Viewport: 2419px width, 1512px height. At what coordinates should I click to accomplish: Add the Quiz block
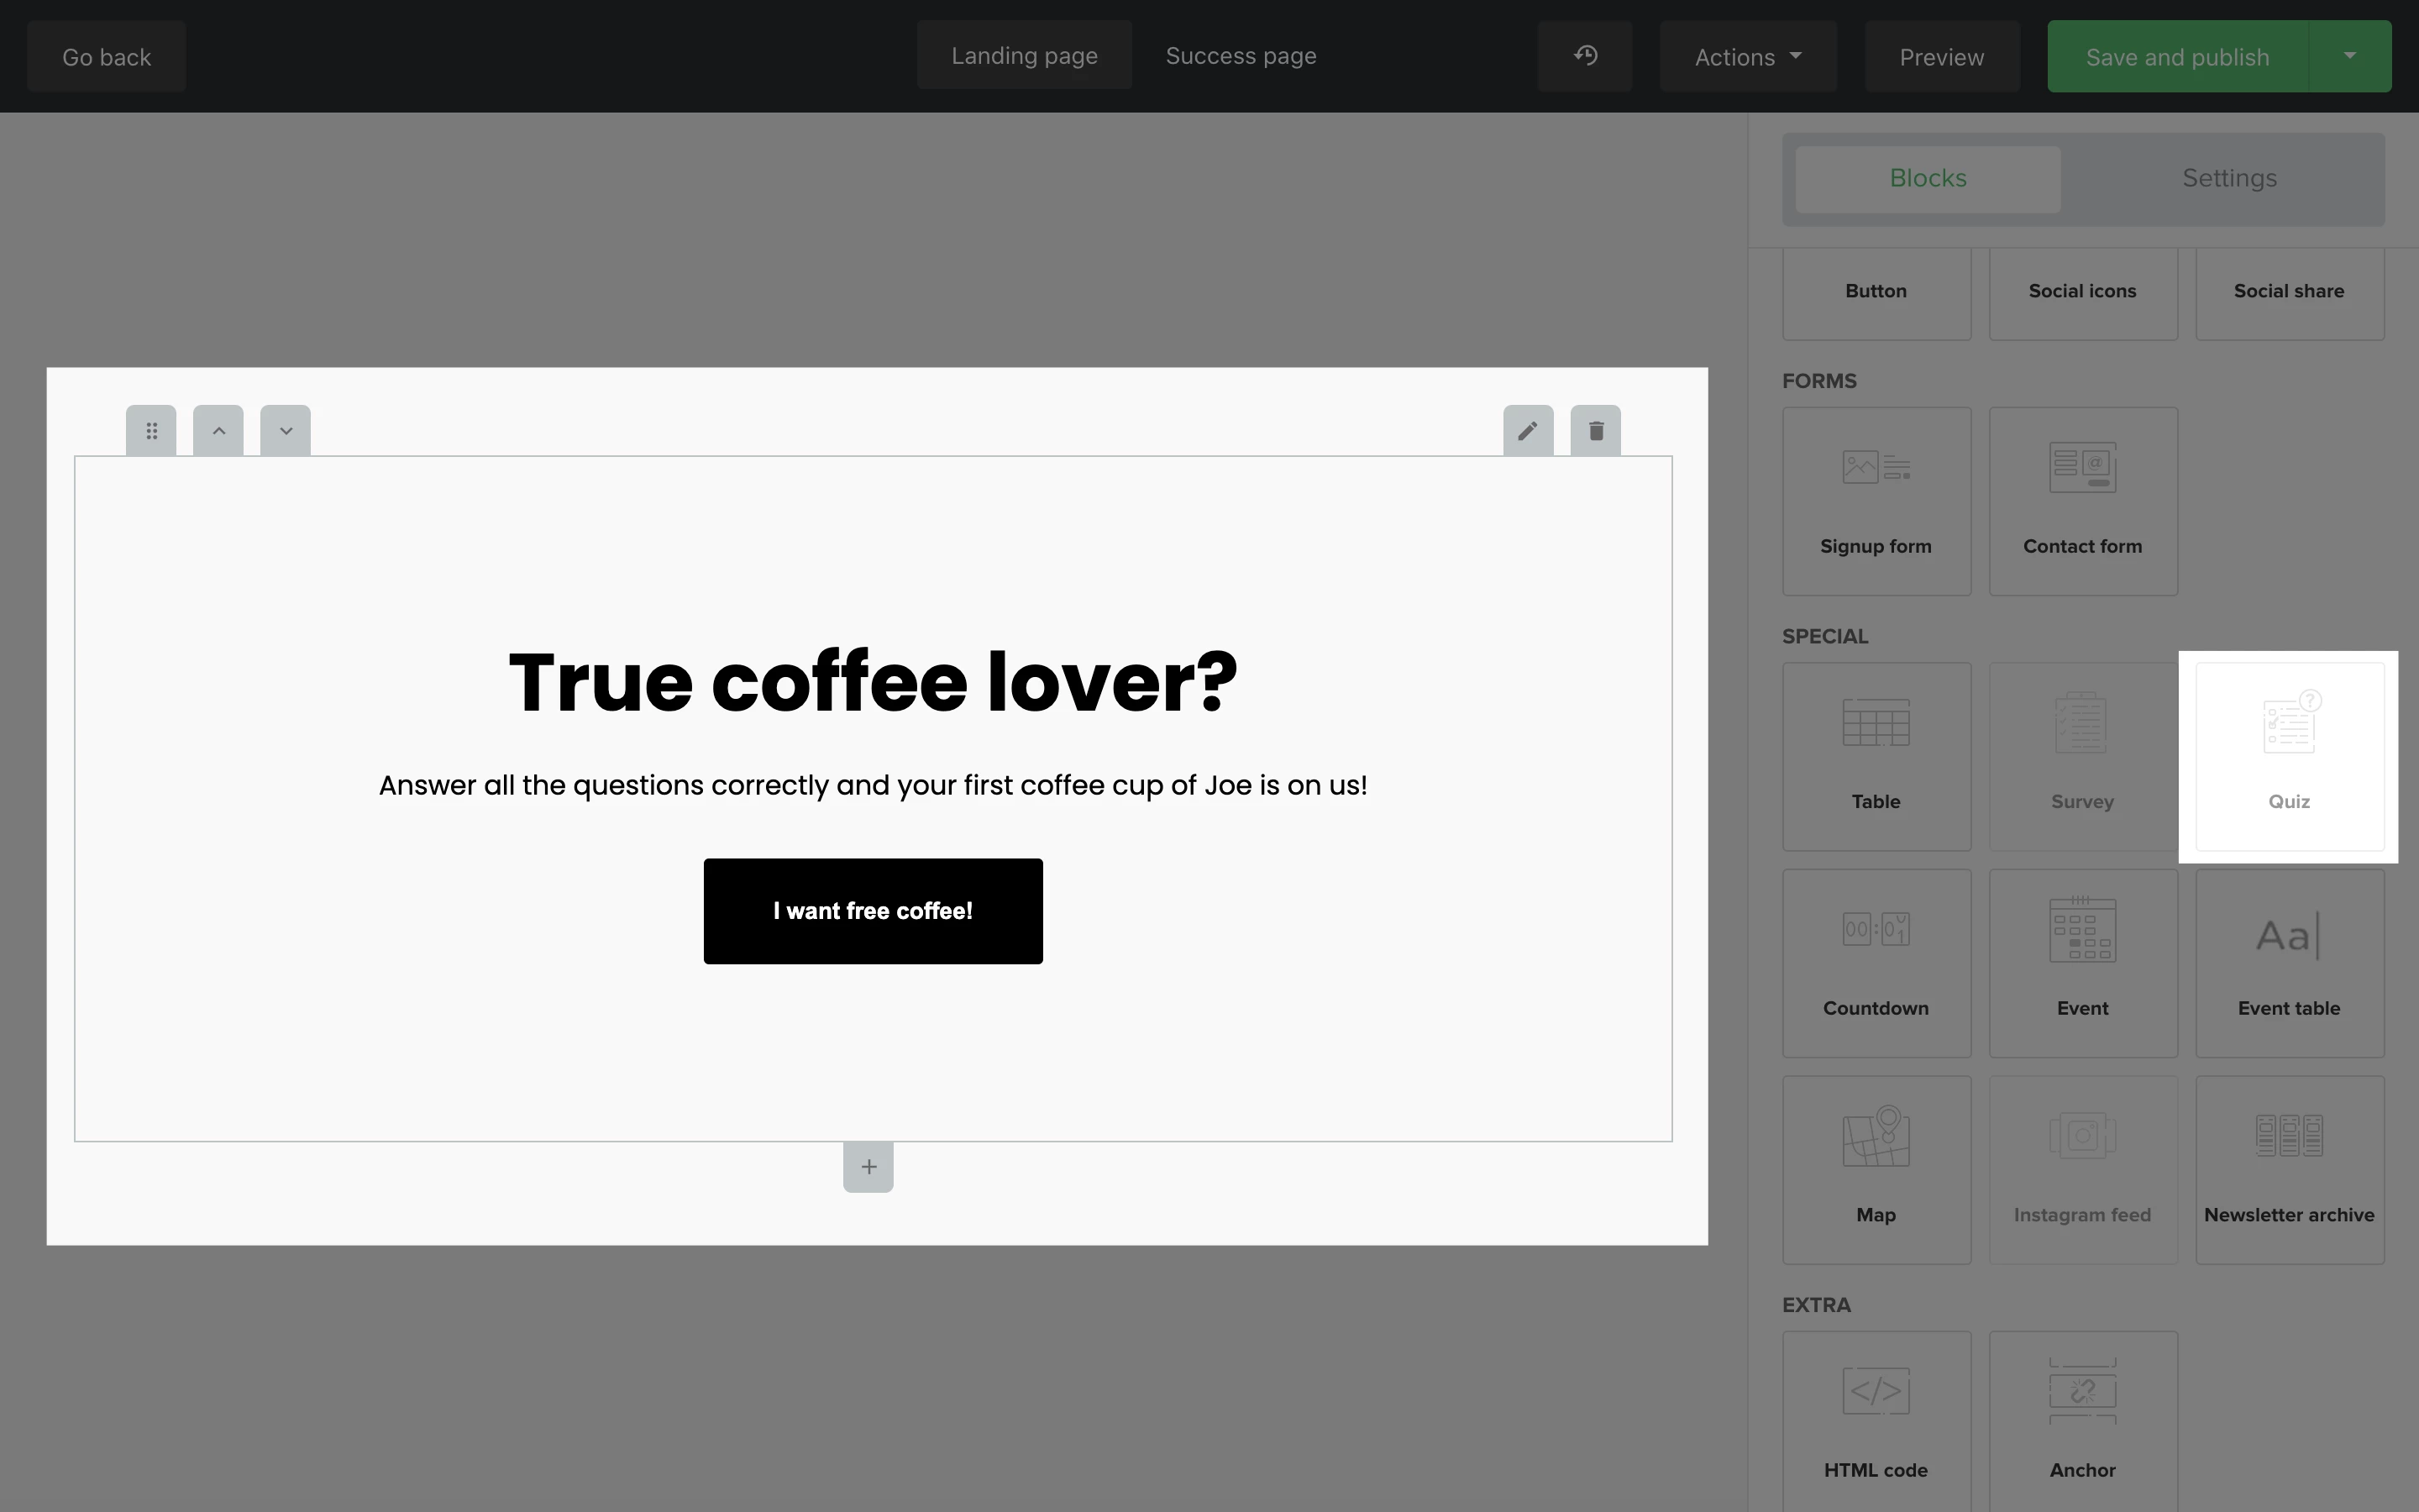2288,756
